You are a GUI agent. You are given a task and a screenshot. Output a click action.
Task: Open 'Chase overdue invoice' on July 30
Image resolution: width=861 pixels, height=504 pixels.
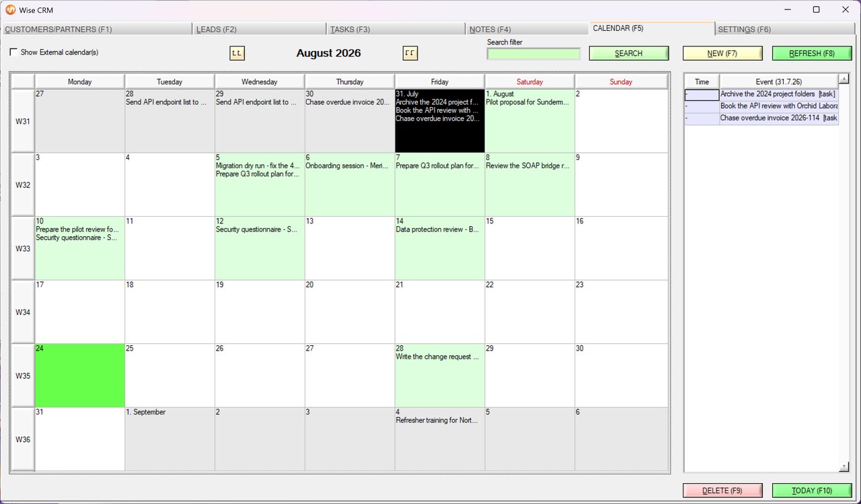tap(348, 102)
